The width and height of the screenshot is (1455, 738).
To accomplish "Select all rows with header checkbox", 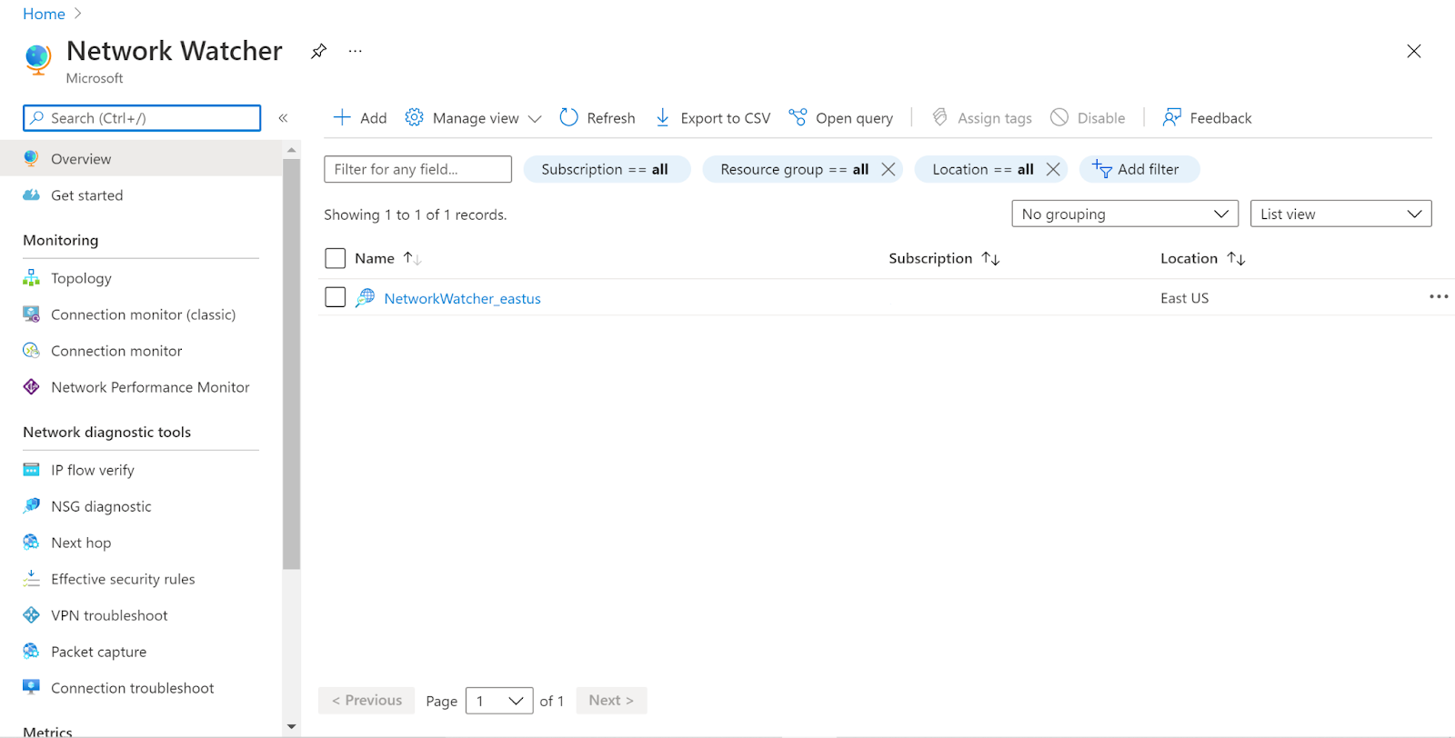I will click(x=336, y=259).
